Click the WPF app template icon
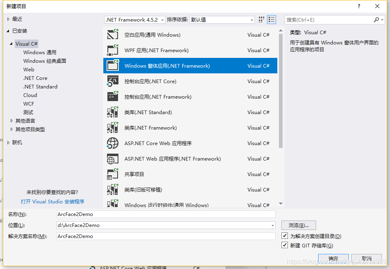Image resolution: width=390 pixels, height=269 pixels. 113,51
